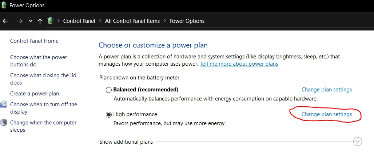Screen dimensions: 374x160
Task: Open Choose what the power buttons do
Action: pyautogui.click(x=39, y=61)
